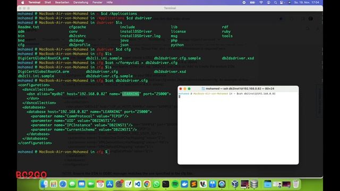Click the db2profile file name

coord(80,45)
